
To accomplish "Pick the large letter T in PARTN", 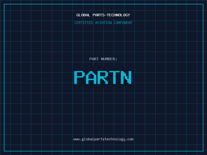I will tap(115, 77).
